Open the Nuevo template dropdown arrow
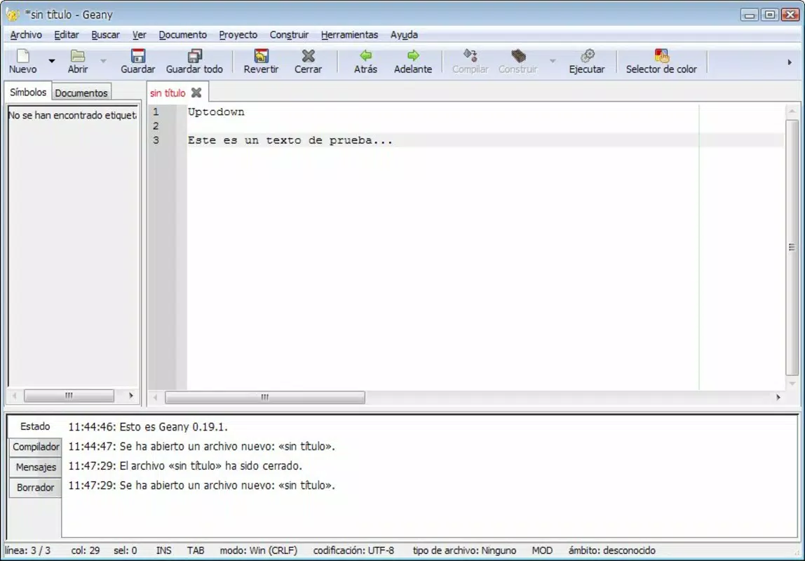 pyautogui.click(x=52, y=61)
